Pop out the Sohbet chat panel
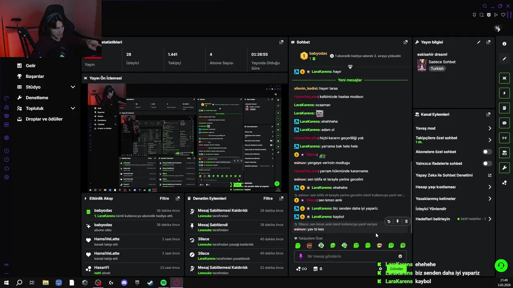The height and width of the screenshot is (288, 513). 406,42
